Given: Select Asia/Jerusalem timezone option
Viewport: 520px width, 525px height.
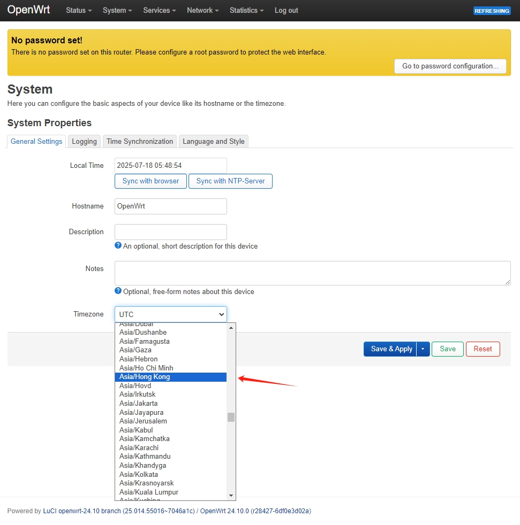Looking at the screenshot, I should 171,421.
